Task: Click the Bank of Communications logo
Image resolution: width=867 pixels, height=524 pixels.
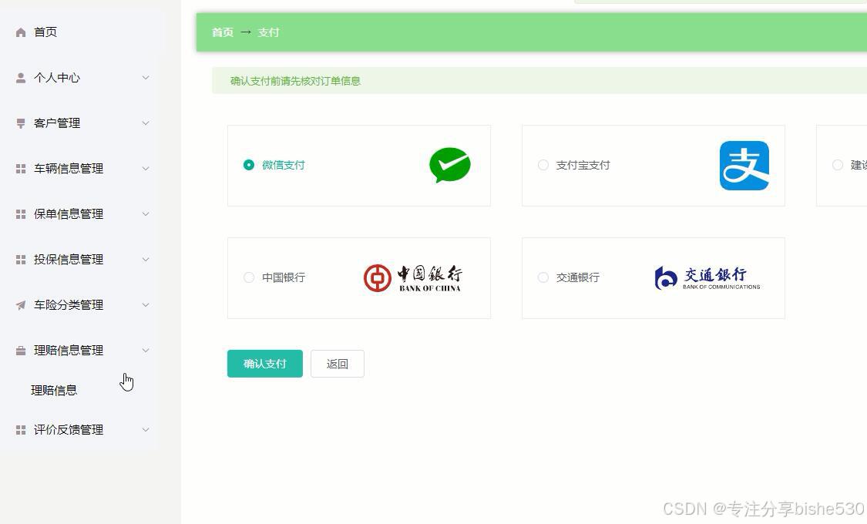Action: pyautogui.click(x=707, y=278)
